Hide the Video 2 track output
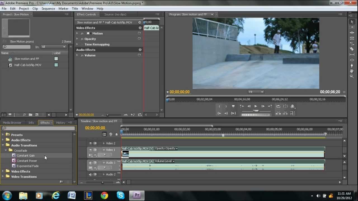Image resolution: width=358 pixels, height=201 pixels. click(90, 143)
